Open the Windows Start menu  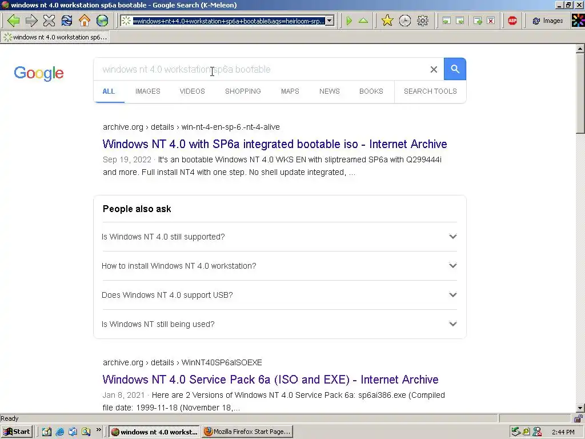coord(17,432)
